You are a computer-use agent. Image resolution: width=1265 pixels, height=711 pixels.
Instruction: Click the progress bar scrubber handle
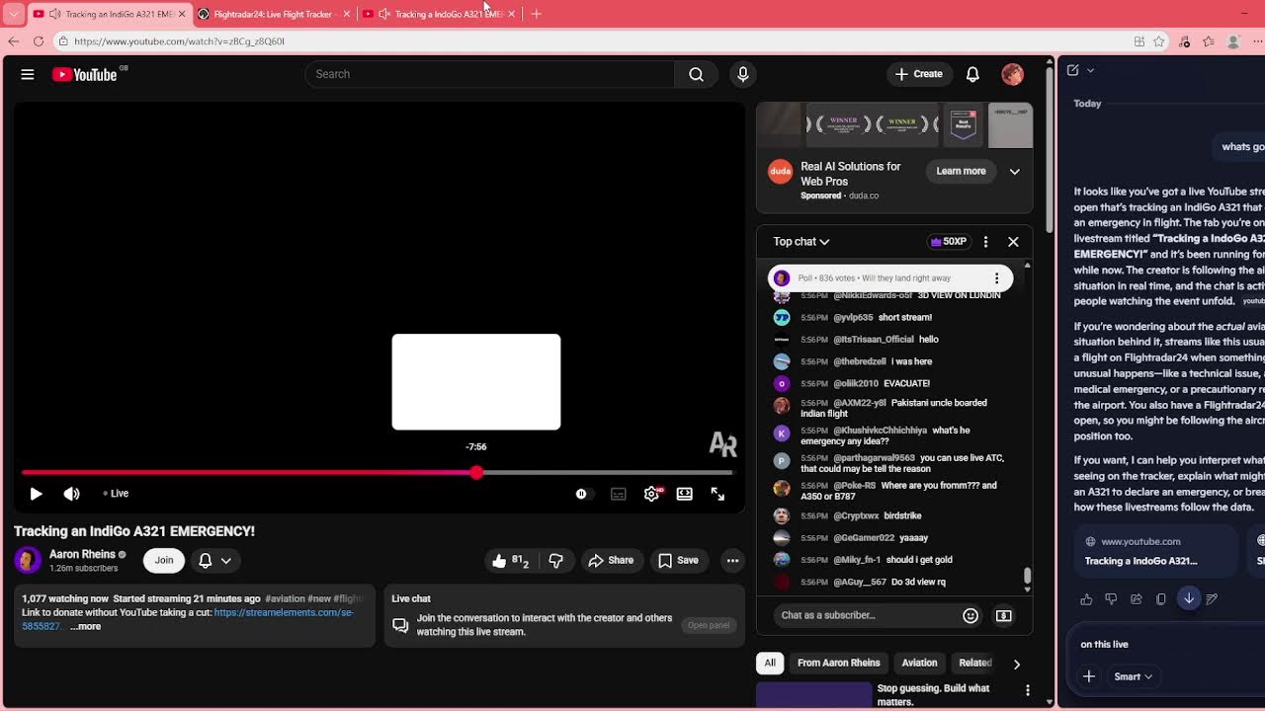[476, 473]
